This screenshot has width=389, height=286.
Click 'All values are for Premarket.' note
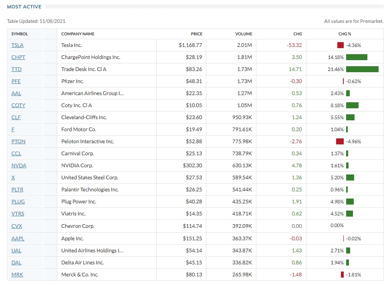[354, 21]
